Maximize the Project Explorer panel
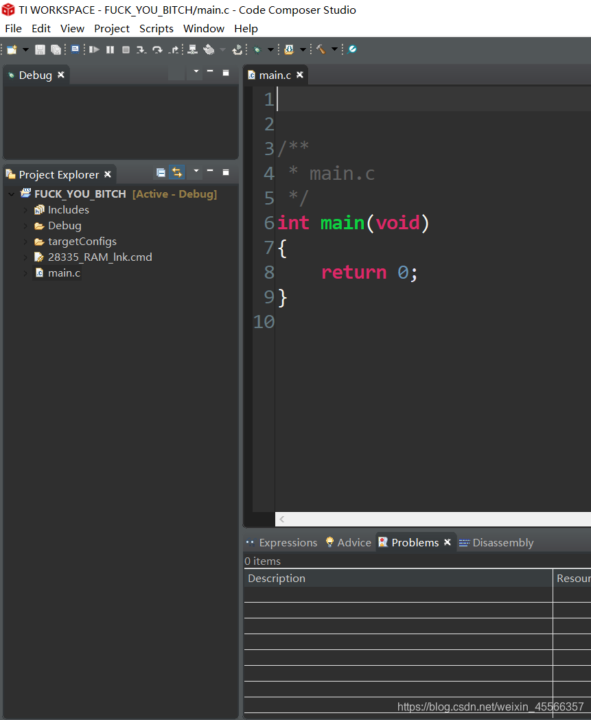The image size is (591, 720). (x=225, y=172)
